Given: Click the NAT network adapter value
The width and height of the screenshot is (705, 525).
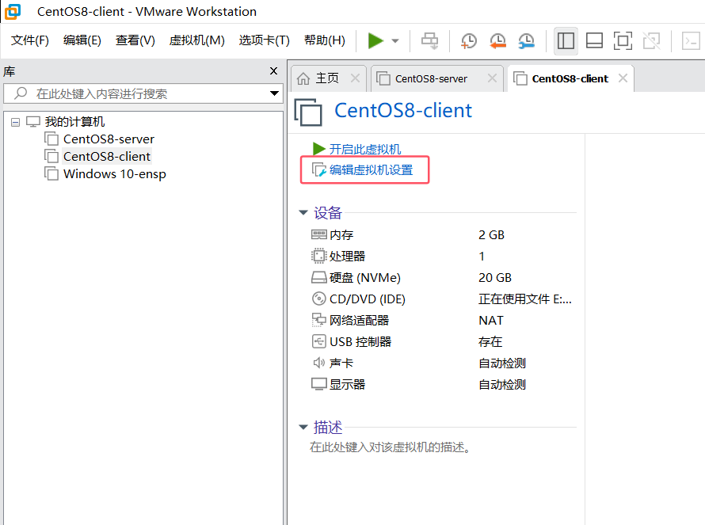Looking at the screenshot, I should [x=490, y=321].
